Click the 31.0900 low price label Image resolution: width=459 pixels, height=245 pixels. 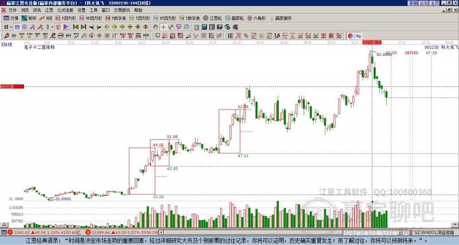[63, 199]
